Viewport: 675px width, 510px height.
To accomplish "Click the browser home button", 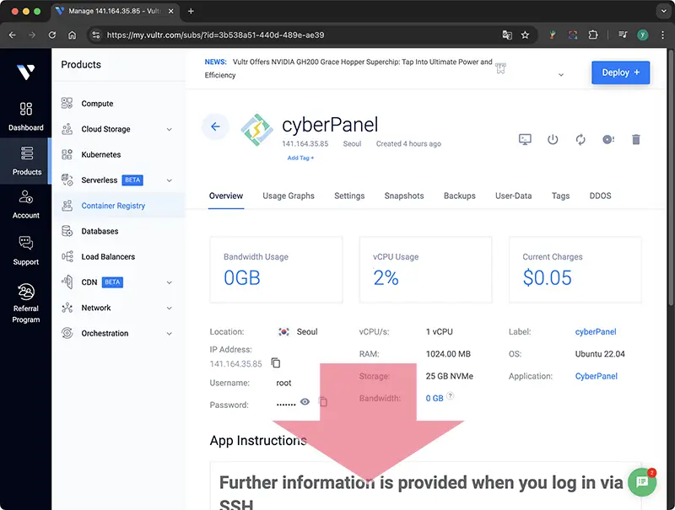I will click(x=73, y=35).
